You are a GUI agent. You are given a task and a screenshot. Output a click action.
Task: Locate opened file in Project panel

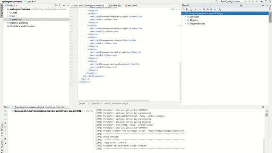[56, 6]
